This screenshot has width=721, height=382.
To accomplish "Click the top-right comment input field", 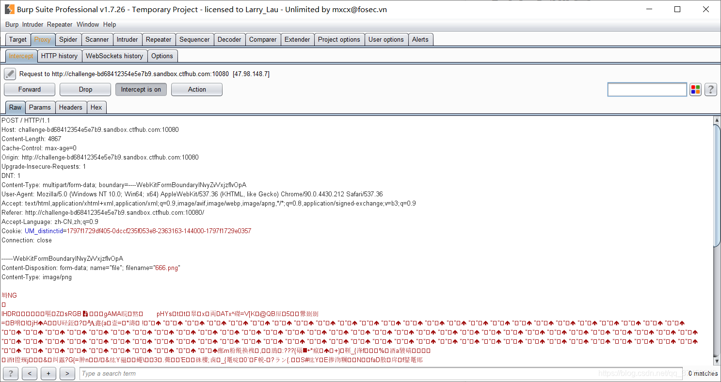I will (x=647, y=90).
